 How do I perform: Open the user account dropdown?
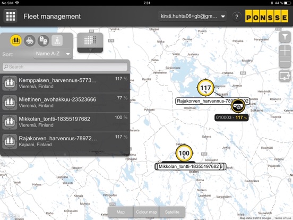click(x=193, y=16)
